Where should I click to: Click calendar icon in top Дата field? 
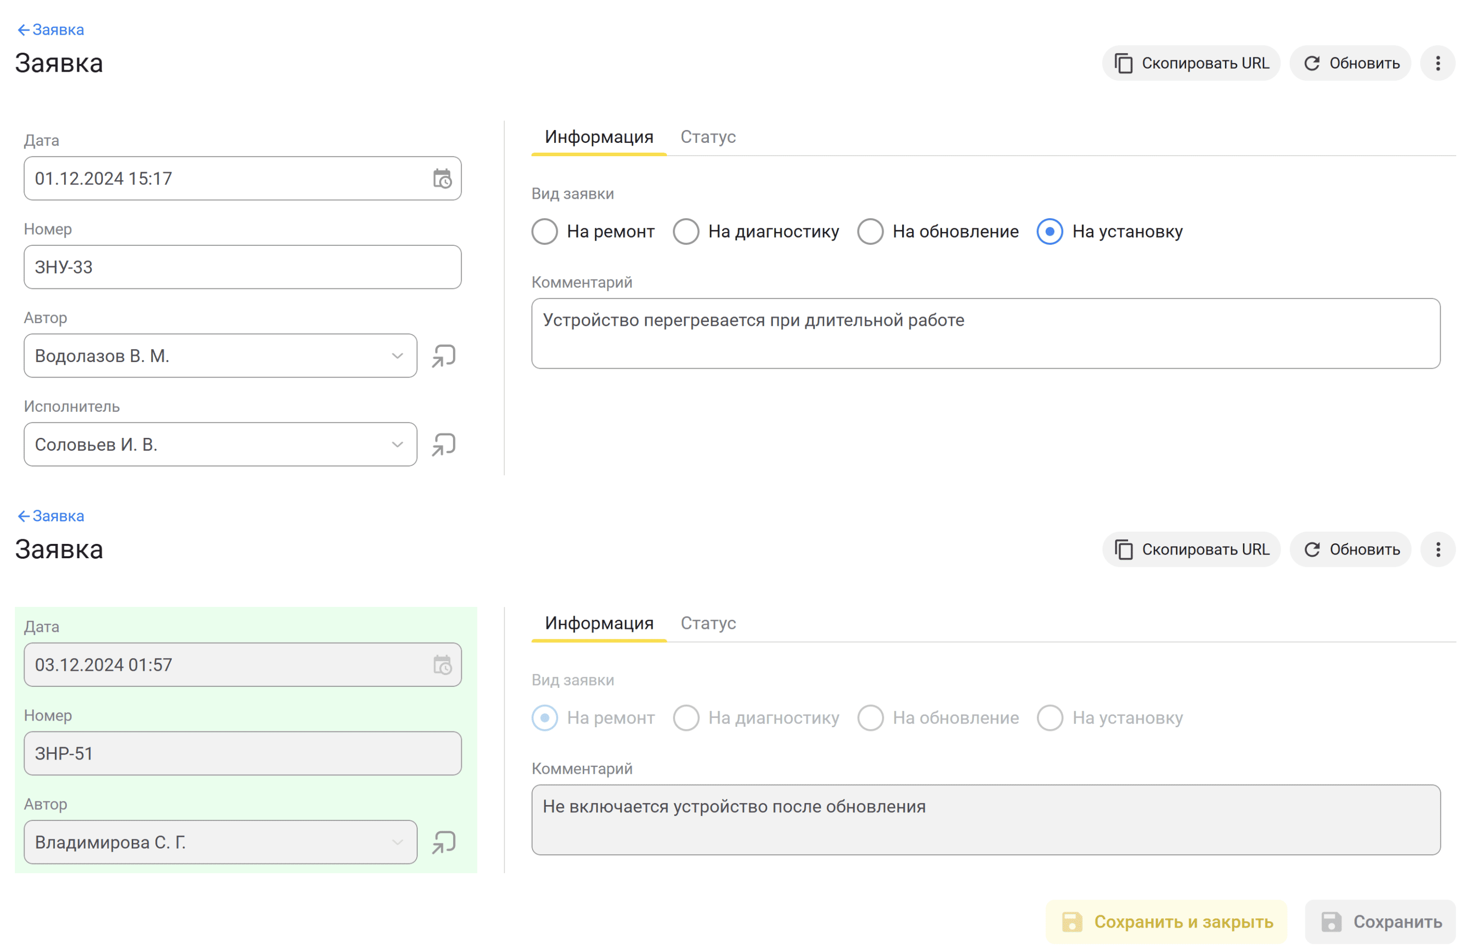pos(441,179)
